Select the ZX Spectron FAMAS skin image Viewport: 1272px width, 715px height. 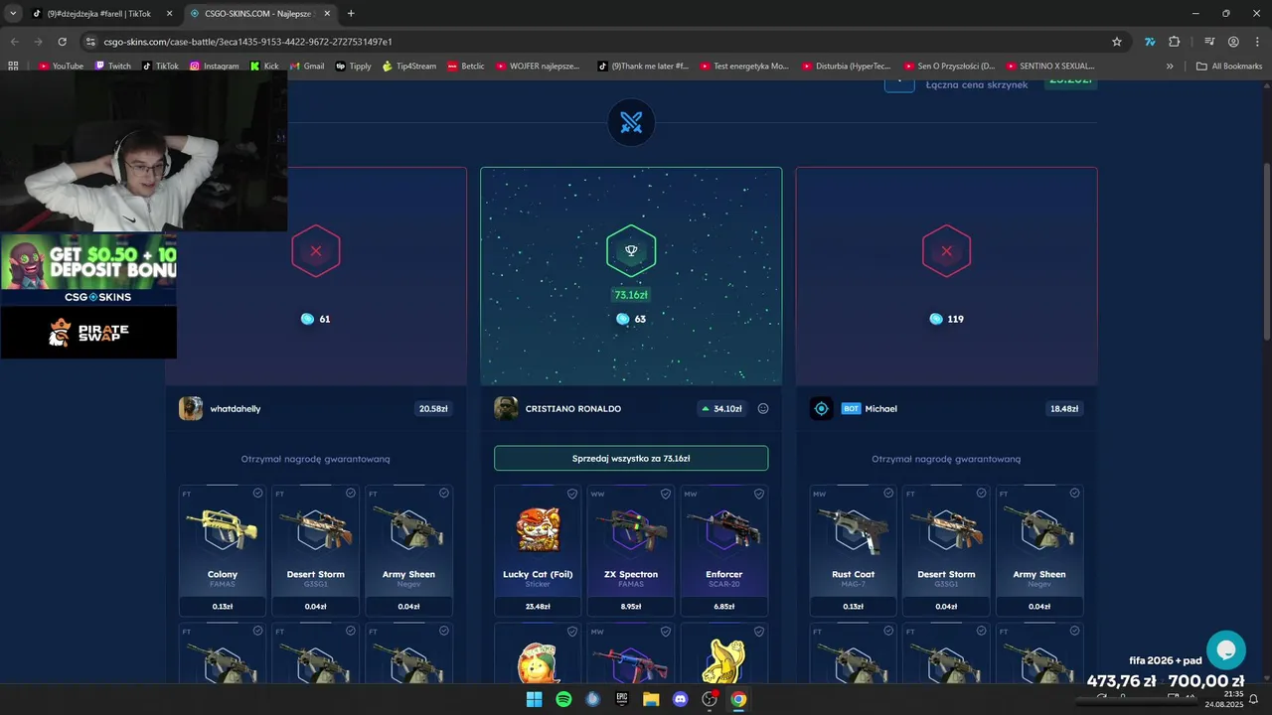(x=631, y=529)
